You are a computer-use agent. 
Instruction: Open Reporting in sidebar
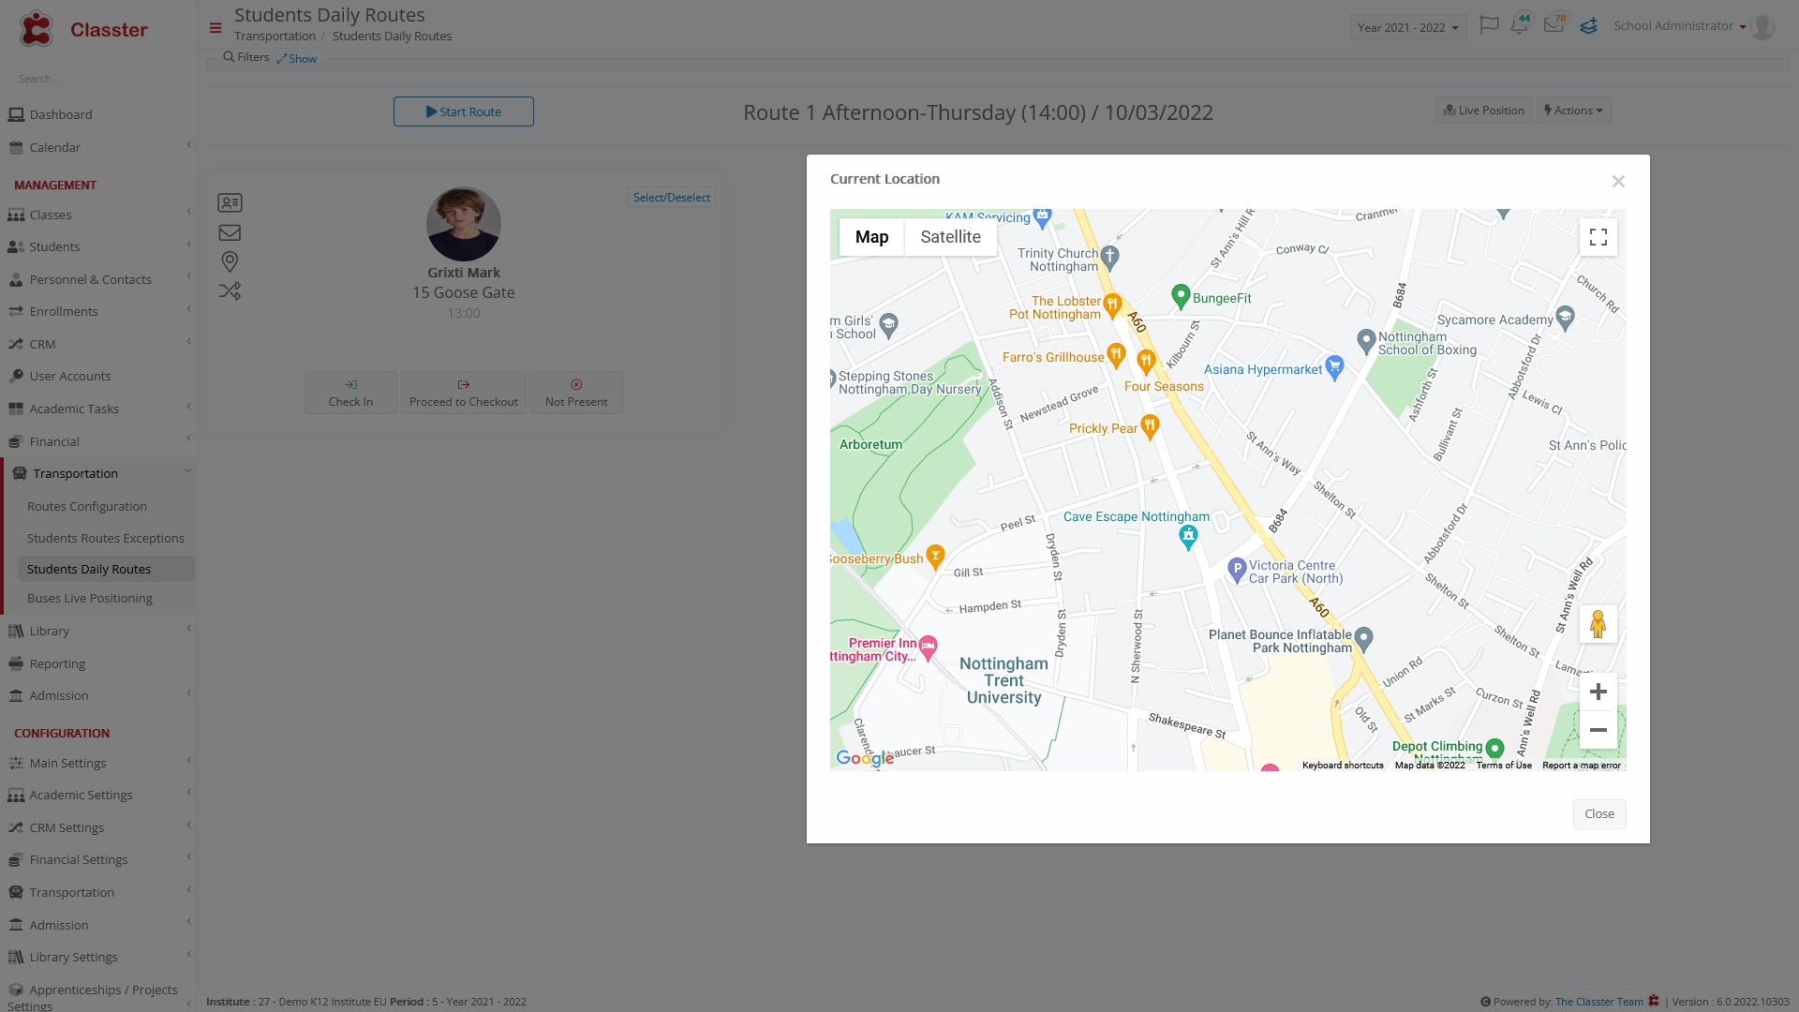click(x=97, y=663)
